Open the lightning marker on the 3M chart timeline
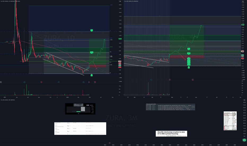The image size is (247, 146). pos(110,143)
